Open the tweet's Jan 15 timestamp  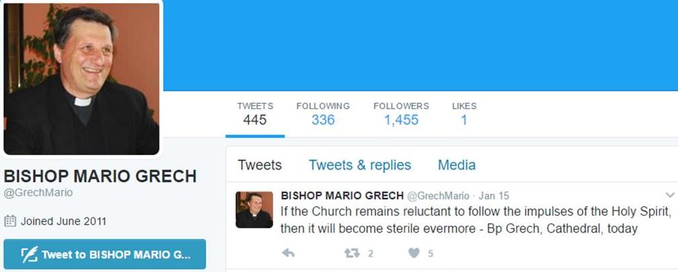click(493, 196)
